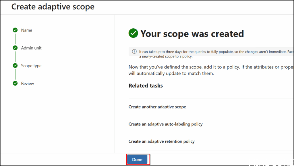Open Create another adaptive scope link

pos(157,107)
